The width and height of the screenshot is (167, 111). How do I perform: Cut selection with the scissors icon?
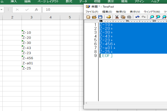pos(117,17)
